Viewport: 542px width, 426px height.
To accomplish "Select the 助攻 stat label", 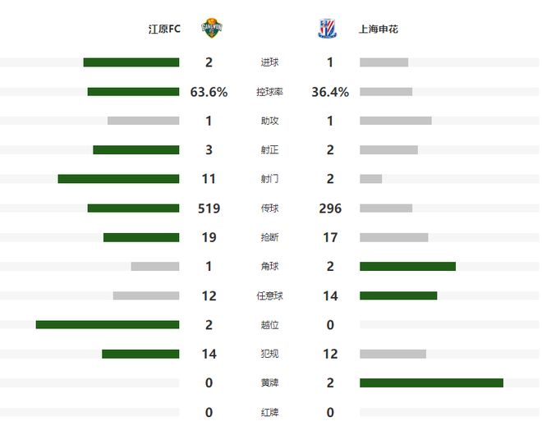I will [x=269, y=121].
